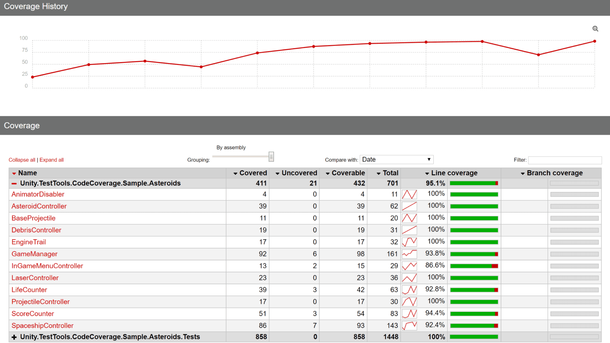Click the sort arrow on Line coverage column
This screenshot has height=343, width=610.
[427, 173]
